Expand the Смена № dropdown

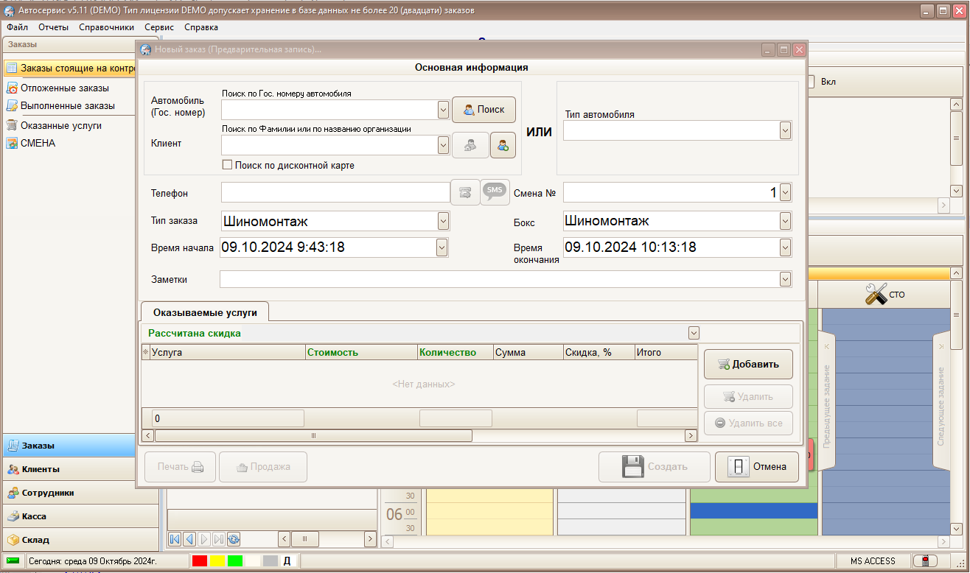point(785,192)
